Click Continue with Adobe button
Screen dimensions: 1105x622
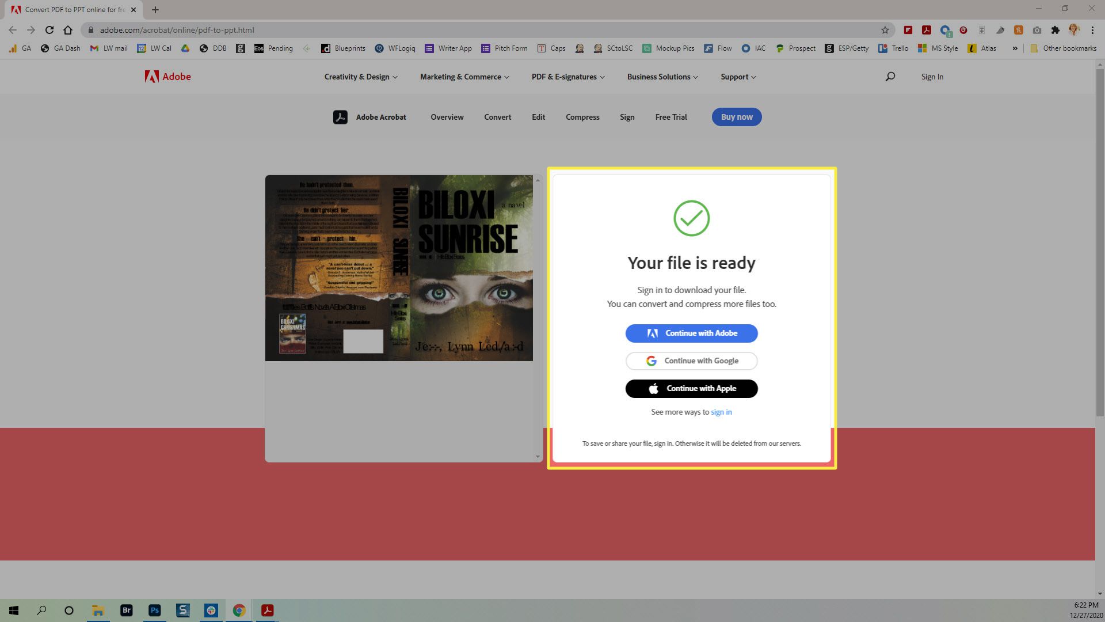(x=691, y=333)
